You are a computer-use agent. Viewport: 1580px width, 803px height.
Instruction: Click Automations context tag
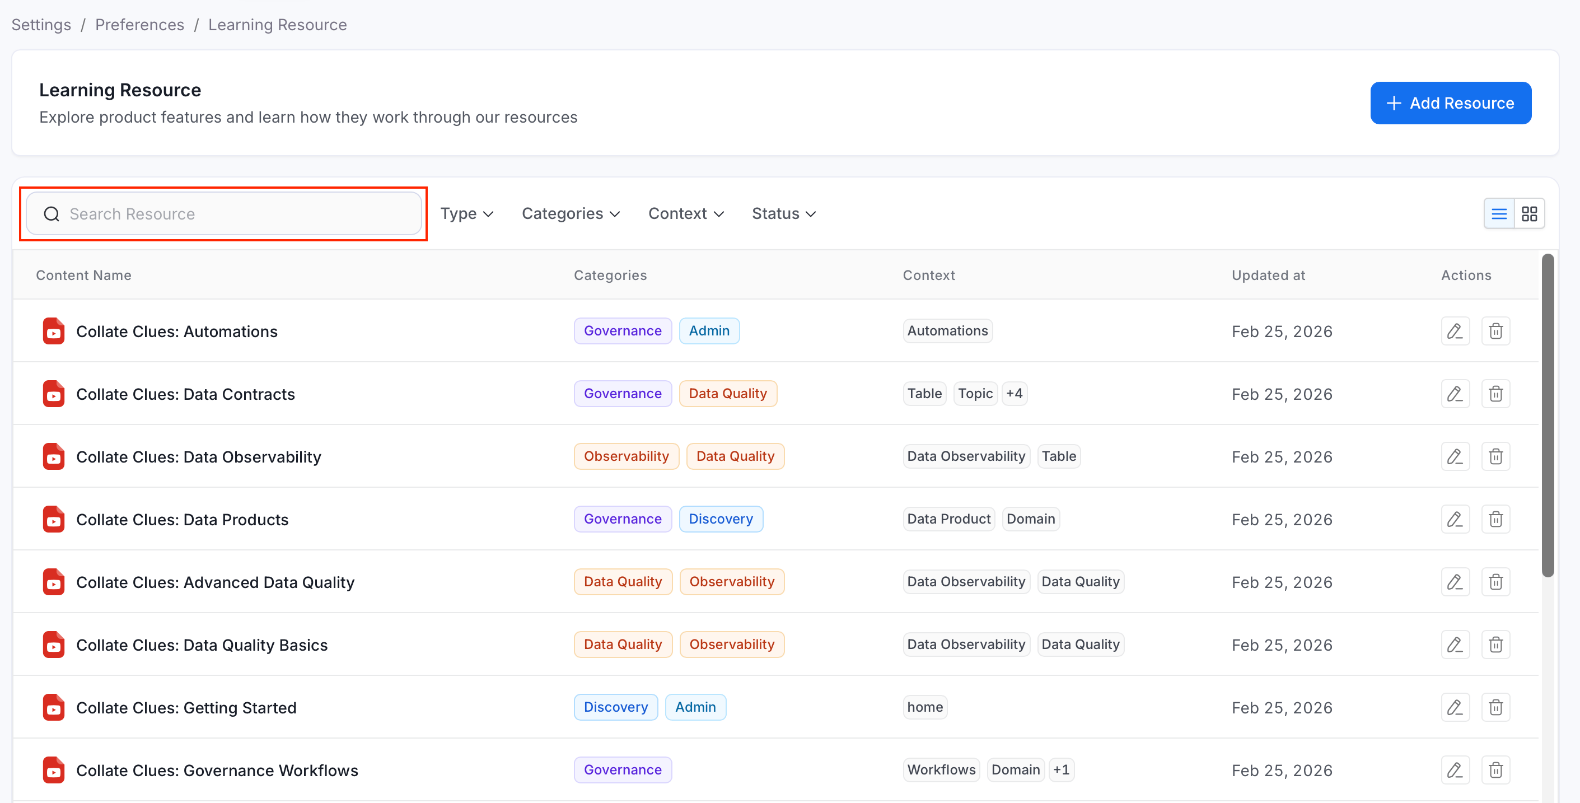948,330
